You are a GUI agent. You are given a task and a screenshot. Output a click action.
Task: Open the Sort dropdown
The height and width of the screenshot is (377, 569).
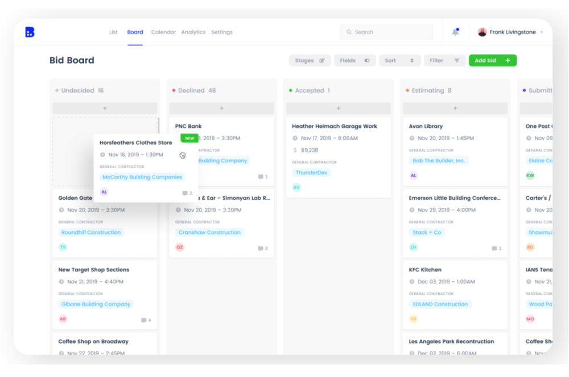[399, 61]
